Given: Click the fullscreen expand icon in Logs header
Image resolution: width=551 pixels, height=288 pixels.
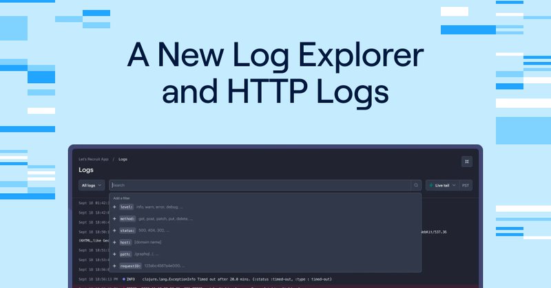Looking at the screenshot, I should click(467, 162).
